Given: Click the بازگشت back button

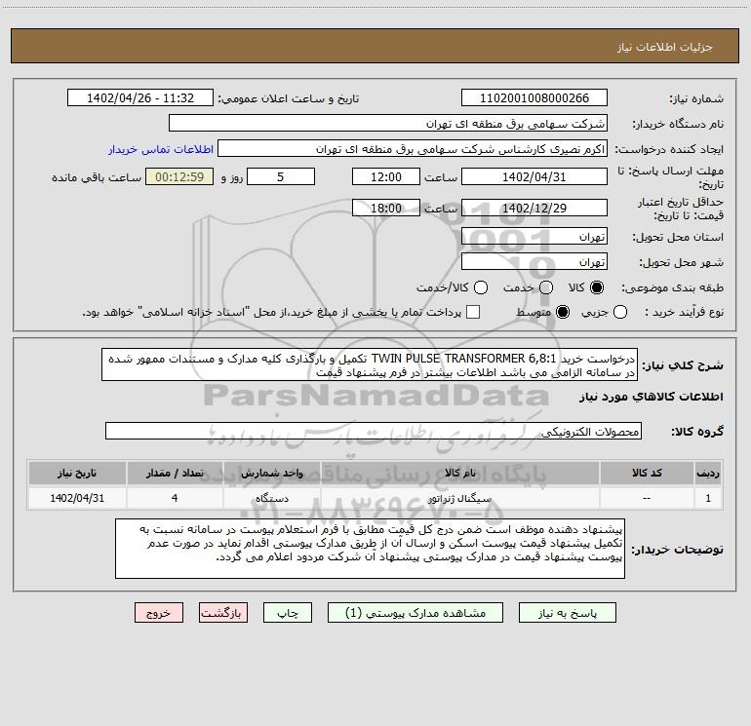Looking at the screenshot, I should pos(223,613).
